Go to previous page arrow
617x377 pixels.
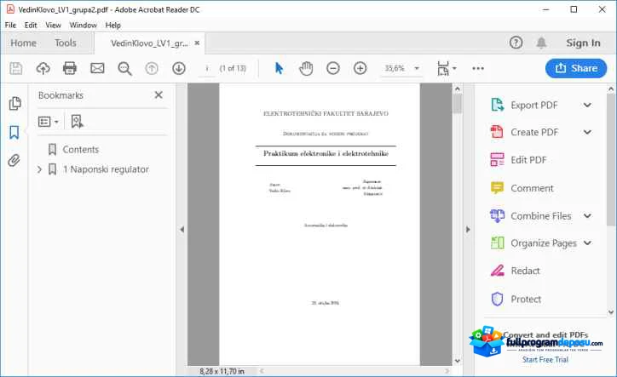click(x=152, y=68)
